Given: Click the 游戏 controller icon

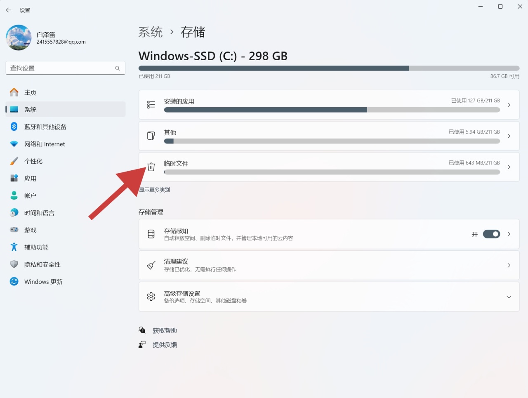Looking at the screenshot, I should point(14,230).
